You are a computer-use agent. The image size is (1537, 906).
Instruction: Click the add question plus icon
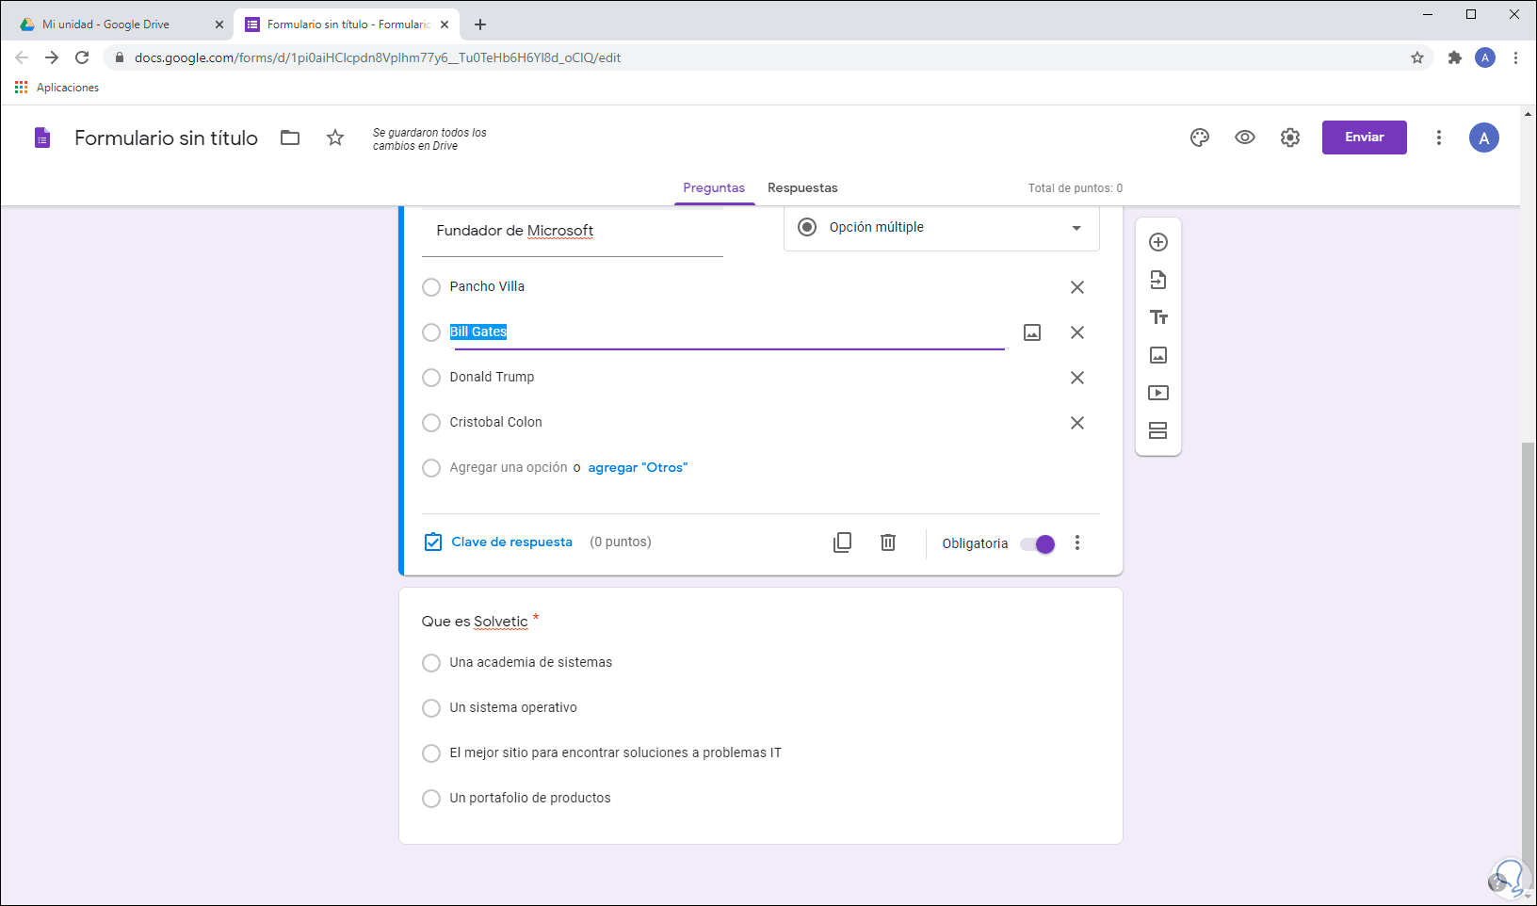pos(1158,242)
